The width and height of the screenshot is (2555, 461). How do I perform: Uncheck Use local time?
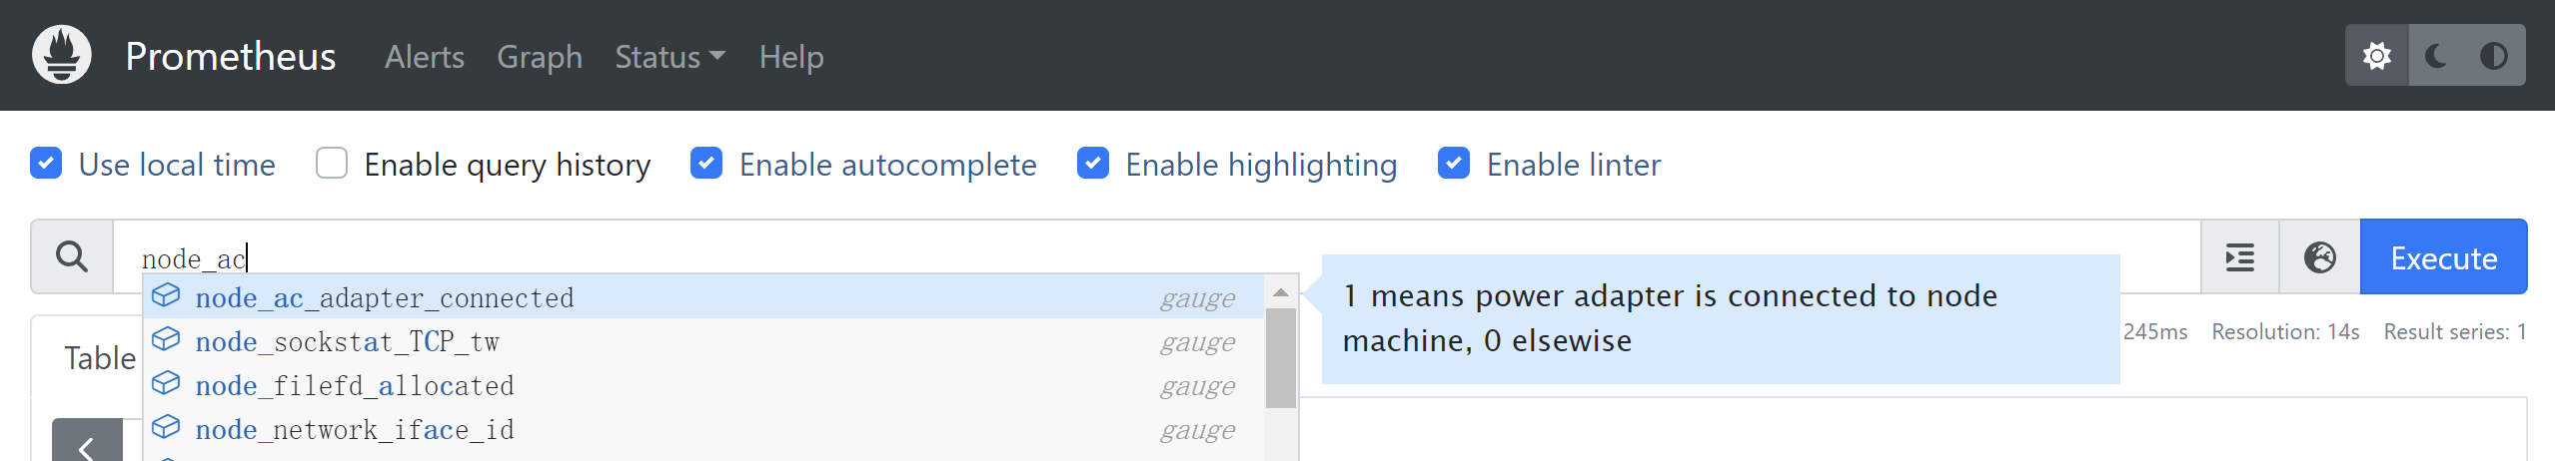(46, 164)
